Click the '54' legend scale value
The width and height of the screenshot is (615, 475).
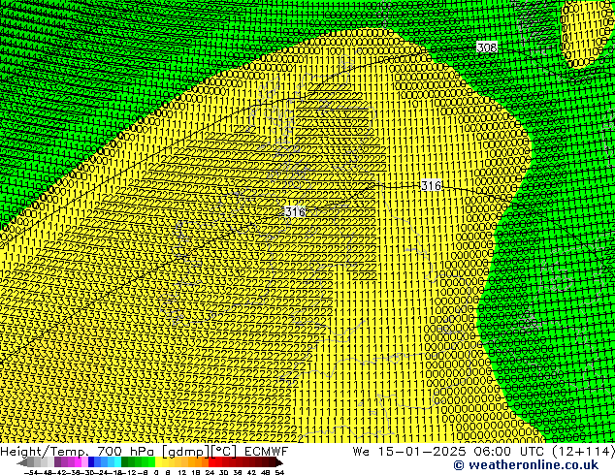pyautogui.click(x=279, y=472)
